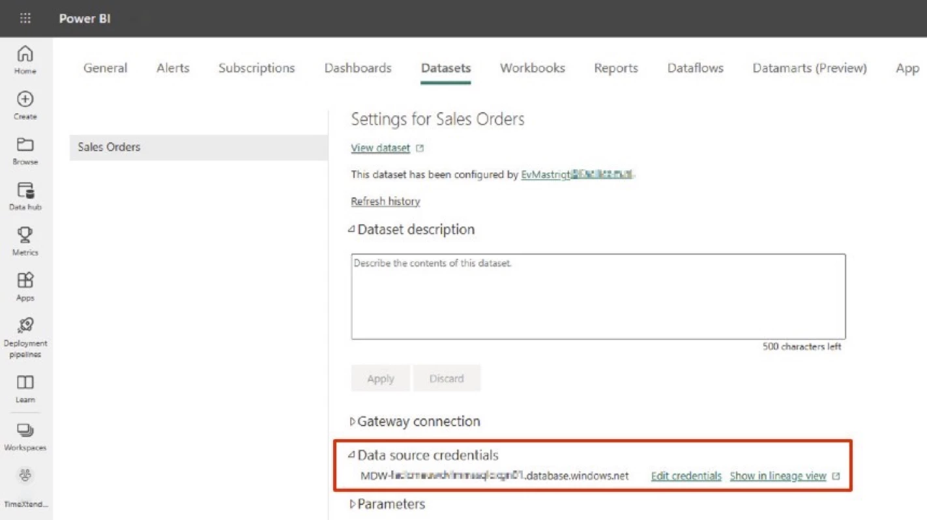Open Workspaces in the sidebar
The image size is (927, 520).
coord(25,431)
